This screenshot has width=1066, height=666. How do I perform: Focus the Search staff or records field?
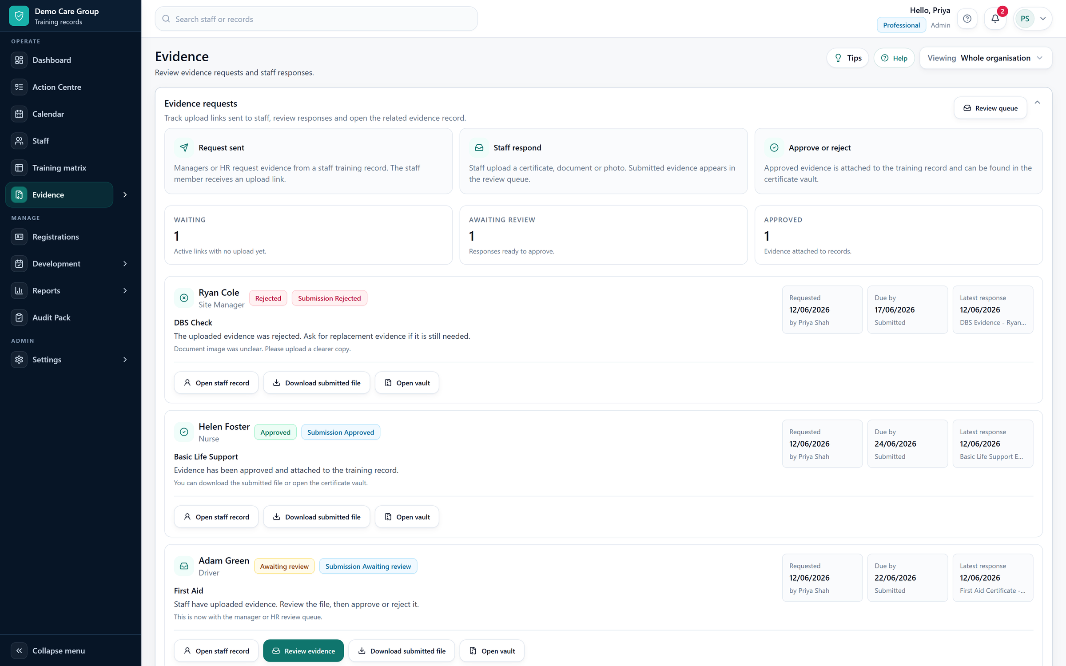[x=316, y=19]
